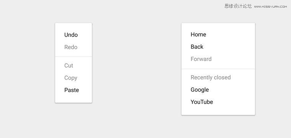
Task: Click the divider between Redo and Cut
Action: coord(74,56)
